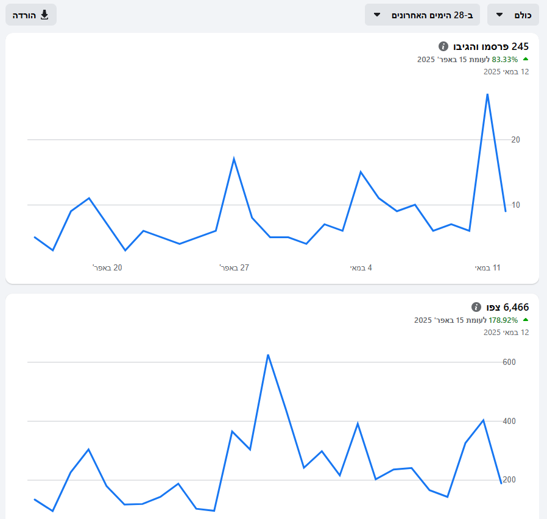Click the 20 באפר' x-axis date label

point(107,267)
